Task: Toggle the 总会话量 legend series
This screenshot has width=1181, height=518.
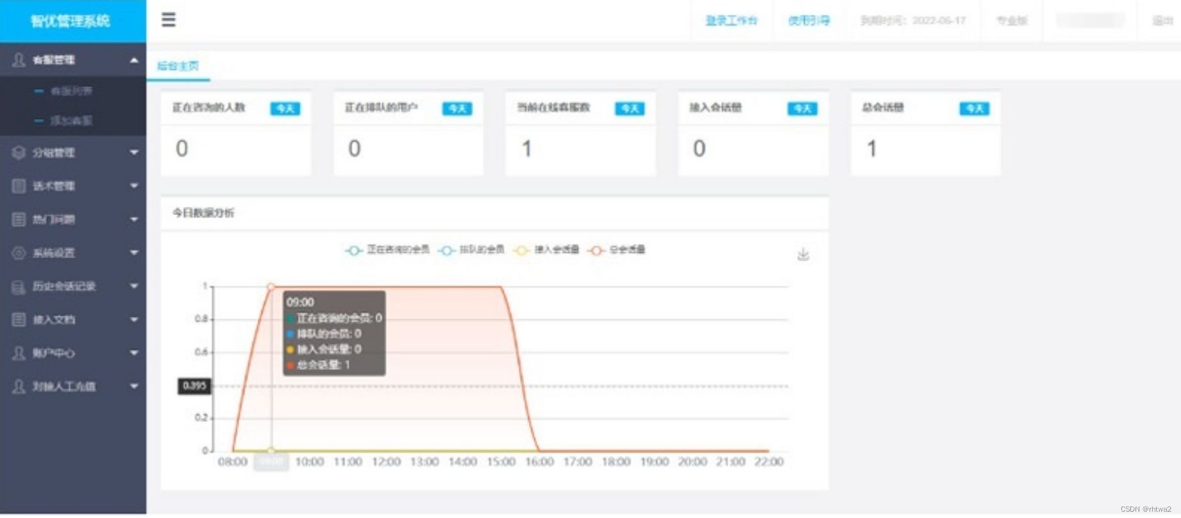Action: 617,250
